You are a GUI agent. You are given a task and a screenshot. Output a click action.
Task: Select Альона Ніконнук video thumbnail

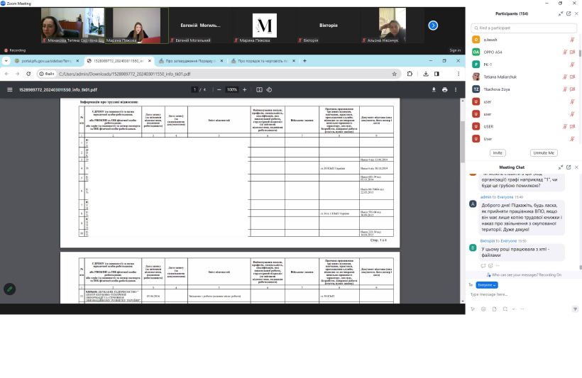(x=392, y=26)
